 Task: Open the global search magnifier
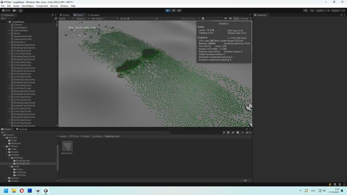click(312, 11)
